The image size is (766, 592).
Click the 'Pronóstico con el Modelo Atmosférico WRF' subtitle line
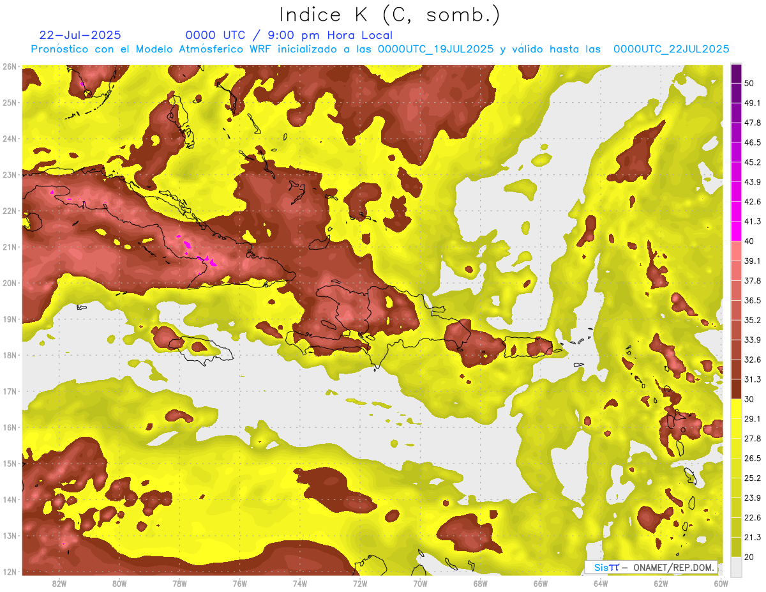[380, 49]
